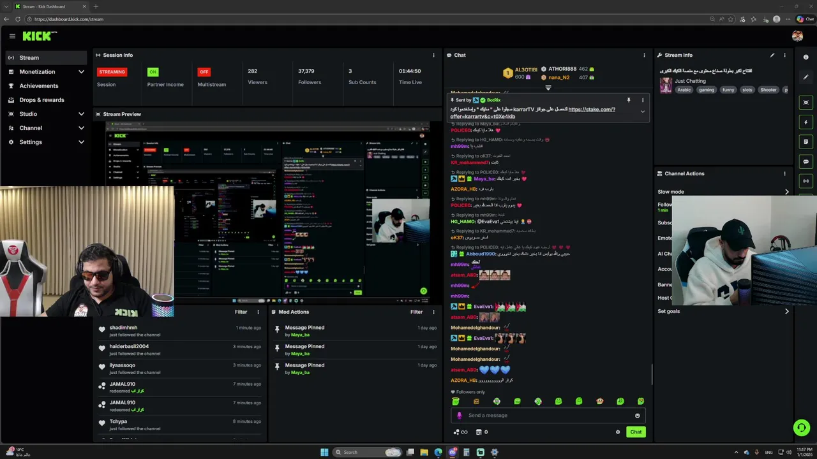Open Chat panel options menu
This screenshot has height=459, width=817.
(x=644, y=55)
